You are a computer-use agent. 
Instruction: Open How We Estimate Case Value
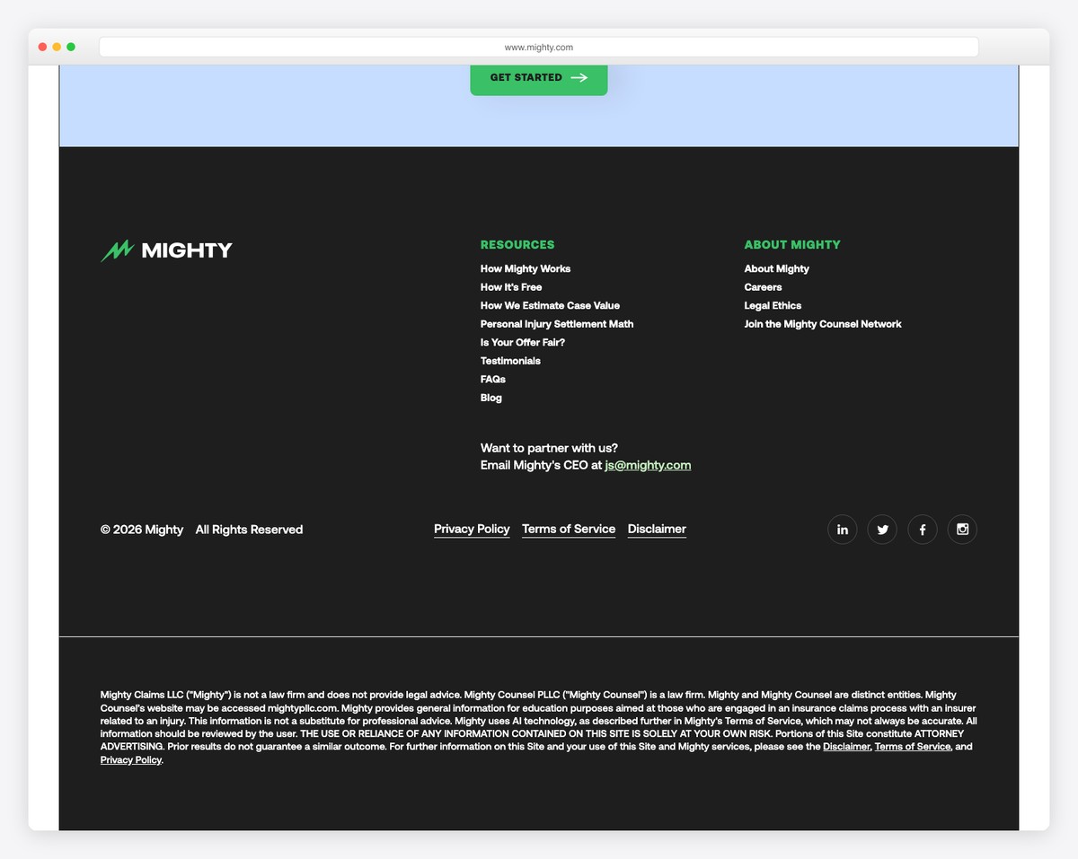549,305
